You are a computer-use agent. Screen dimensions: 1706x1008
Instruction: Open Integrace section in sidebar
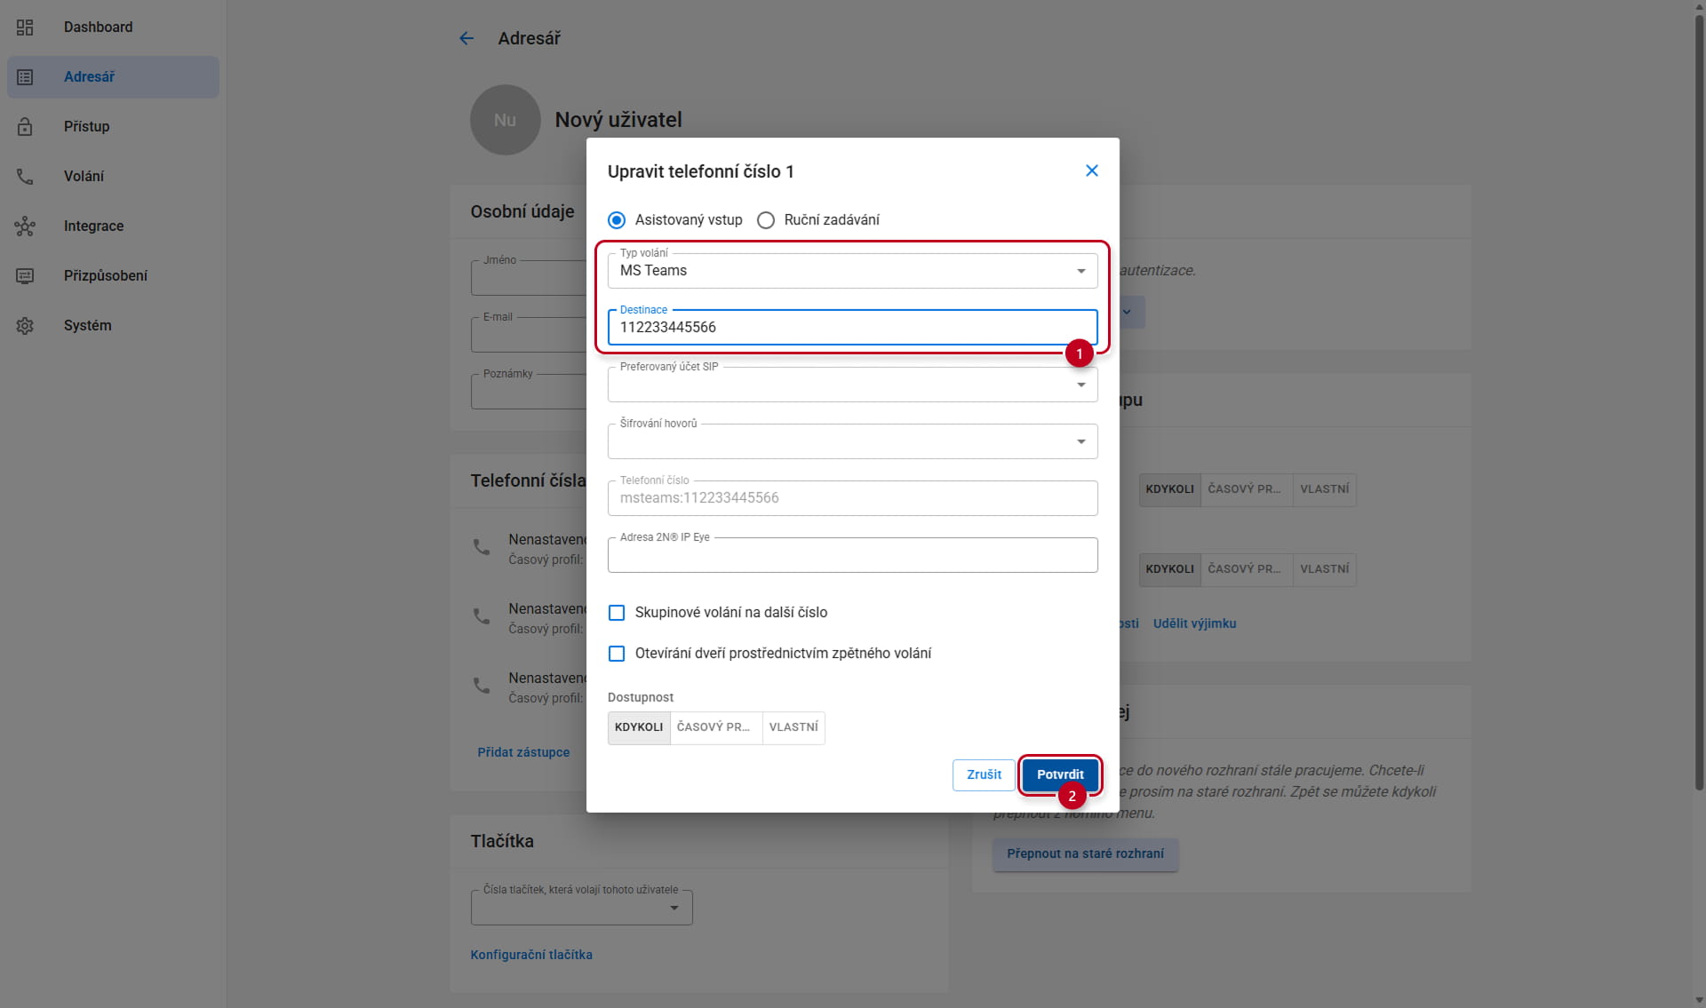[x=113, y=226]
